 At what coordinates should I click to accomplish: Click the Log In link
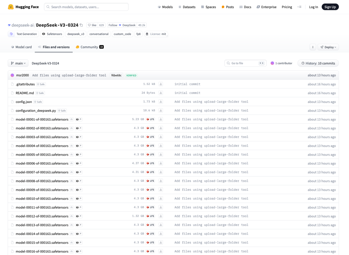click(x=313, y=7)
